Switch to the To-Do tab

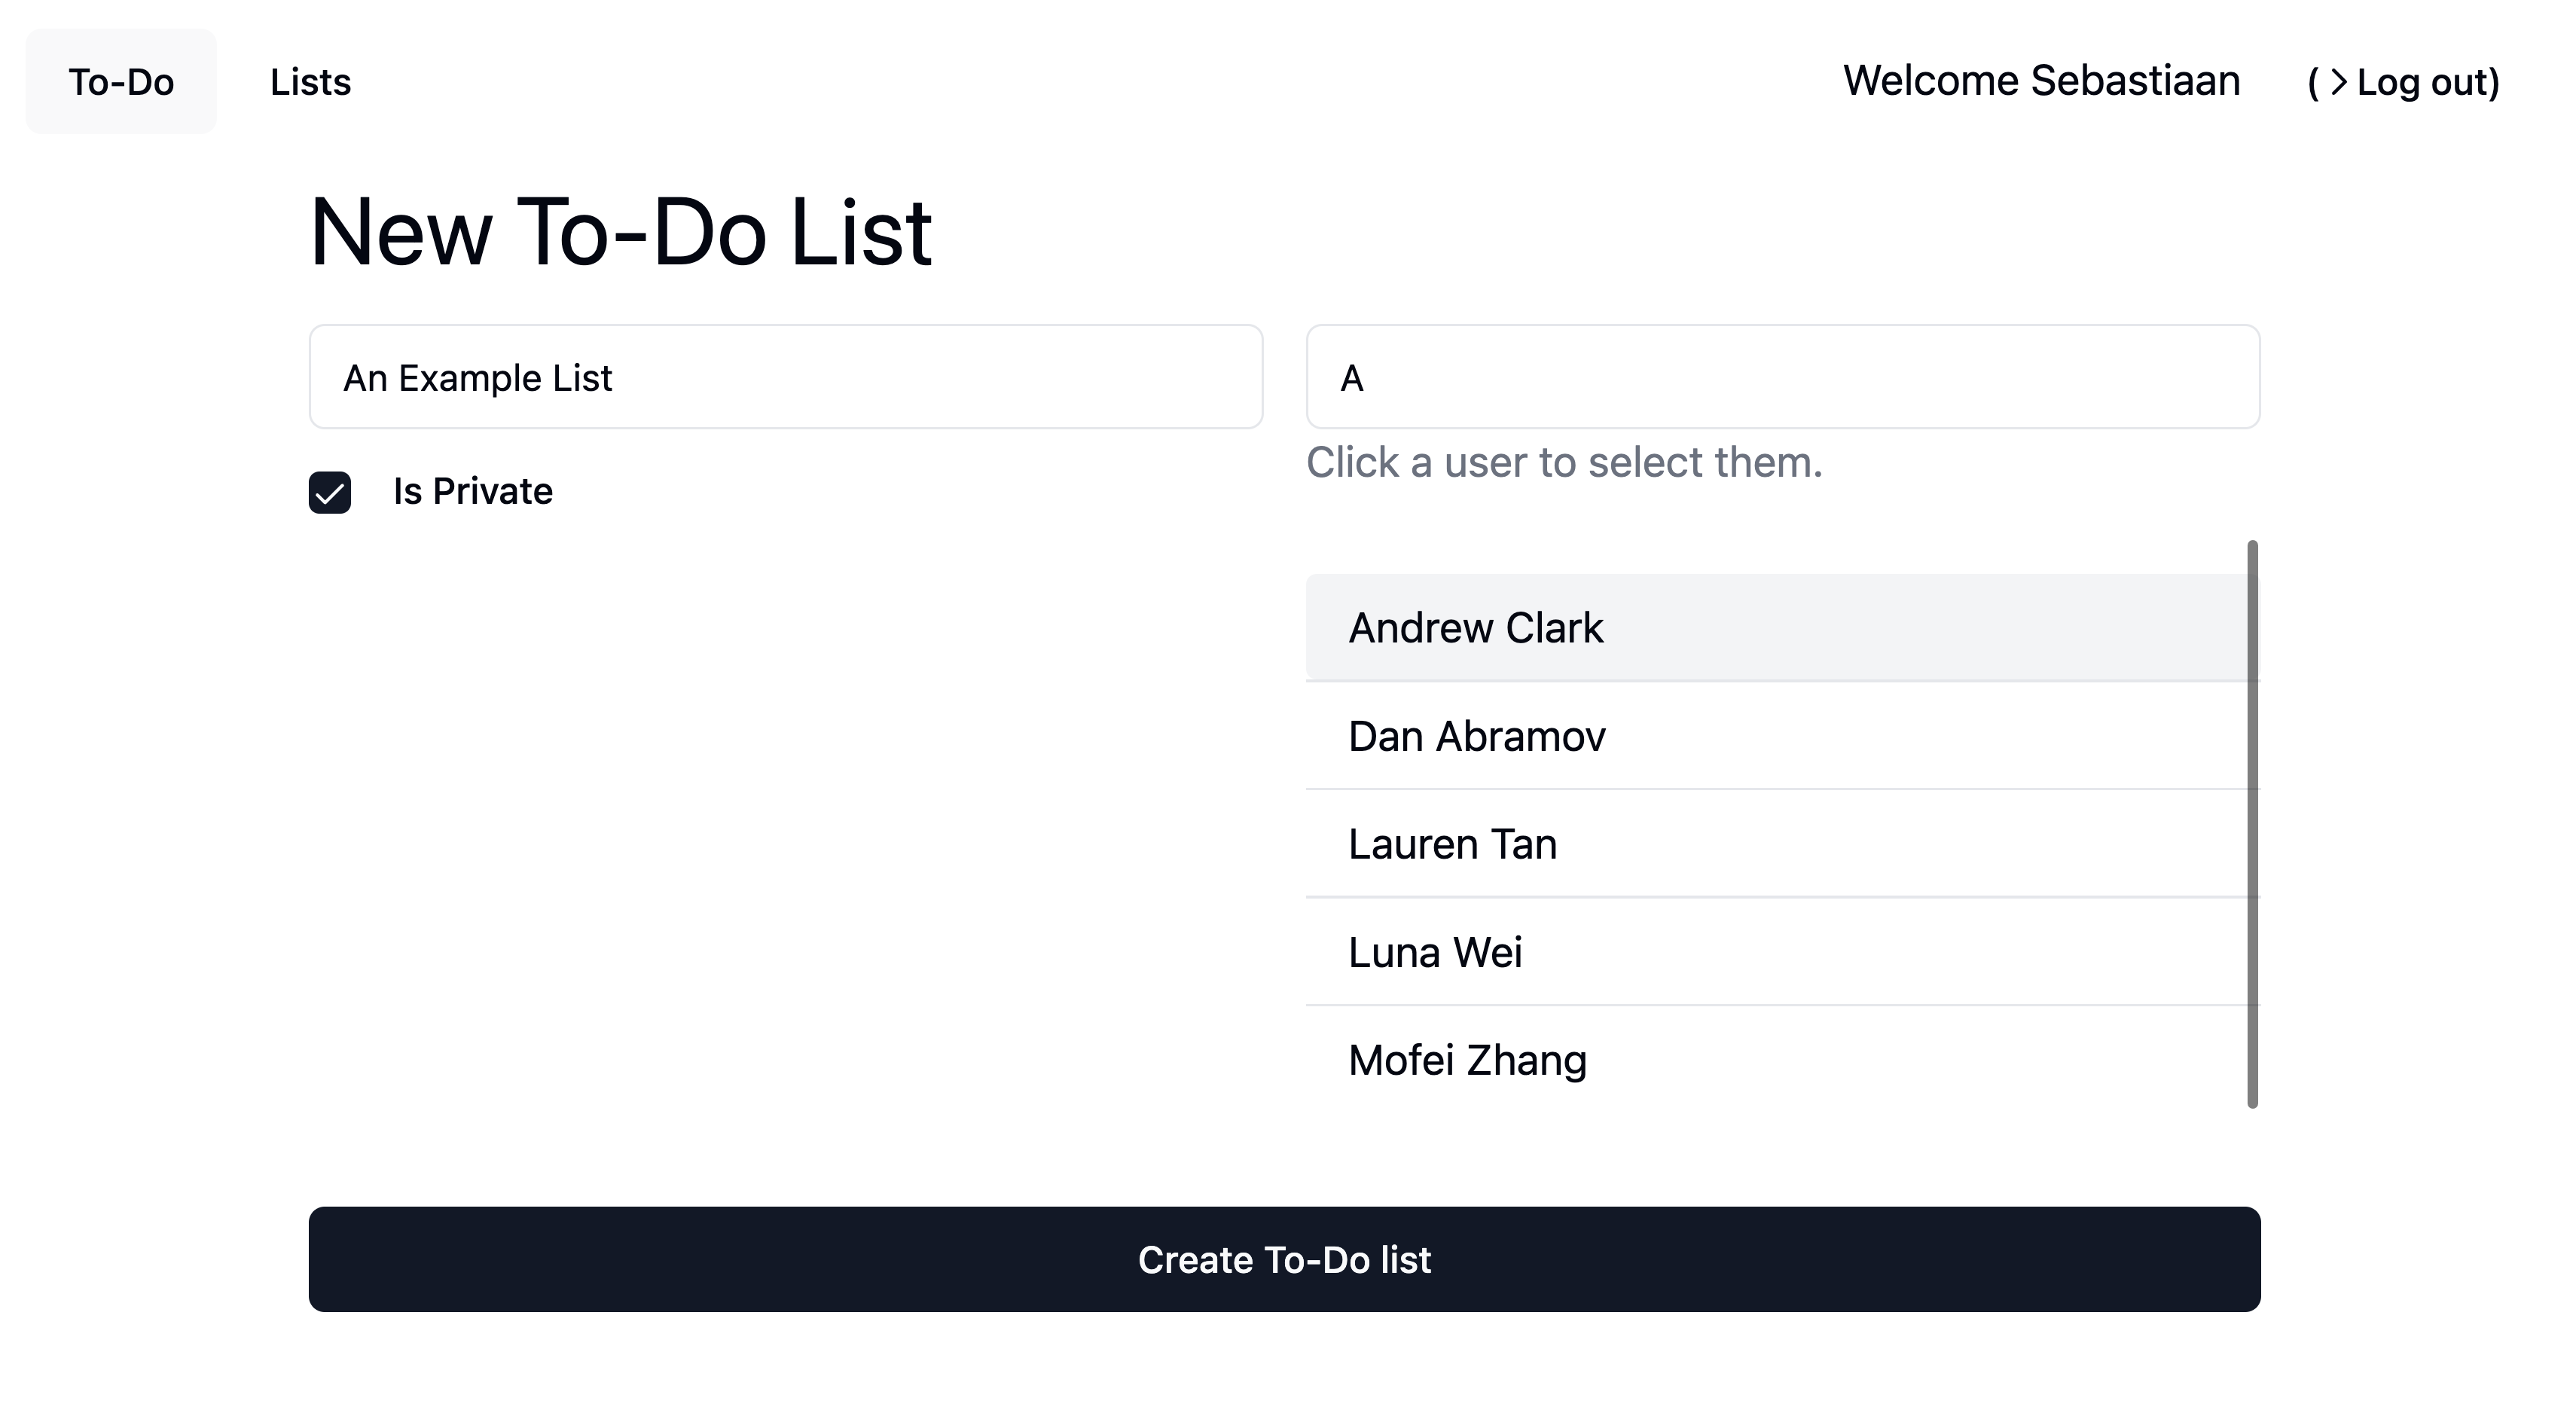click(x=120, y=81)
